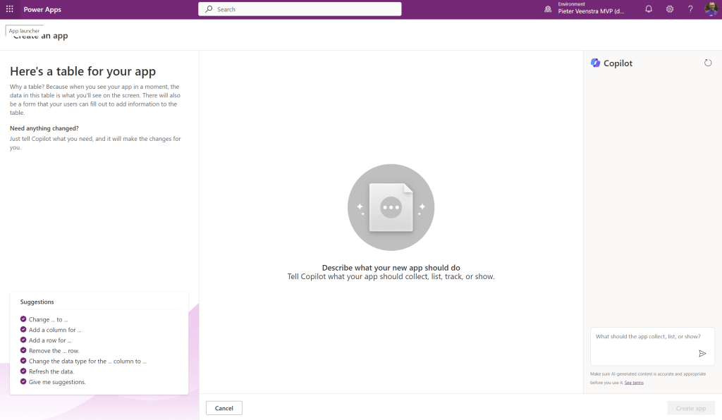Choose suggestion 'Change ... to ...'
This screenshot has width=722, height=420.
49,319
